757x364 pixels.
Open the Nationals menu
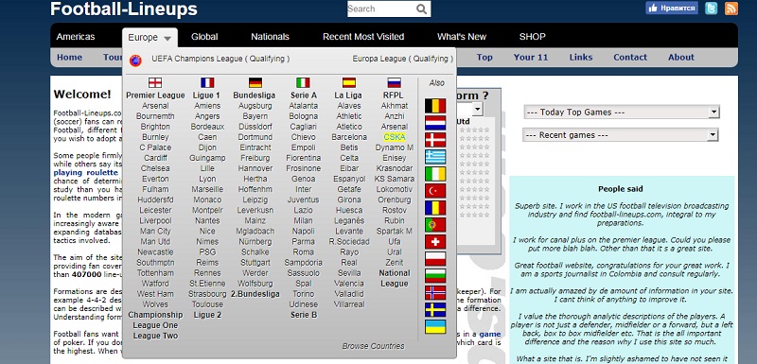tap(270, 37)
